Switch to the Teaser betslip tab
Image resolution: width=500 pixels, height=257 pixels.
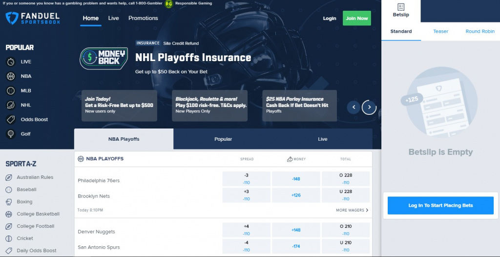441,31
